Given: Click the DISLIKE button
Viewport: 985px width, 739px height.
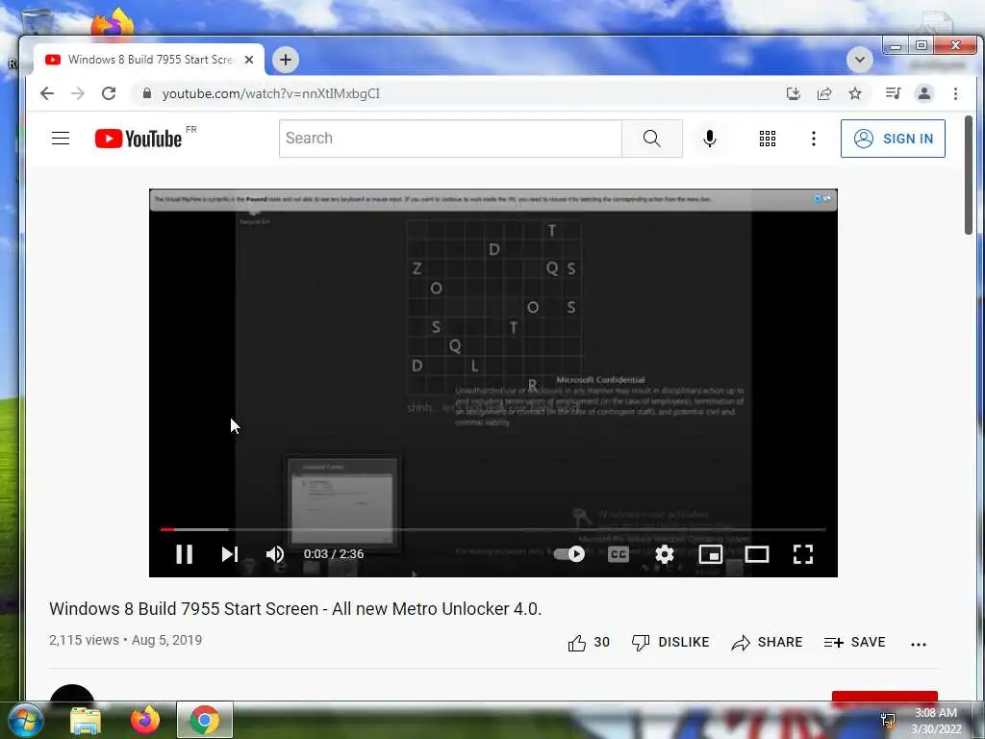Looking at the screenshot, I should click(670, 642).
